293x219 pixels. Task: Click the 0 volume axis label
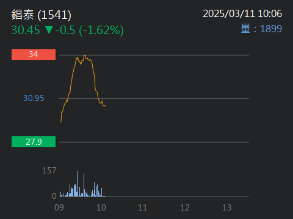pos(54,196)
